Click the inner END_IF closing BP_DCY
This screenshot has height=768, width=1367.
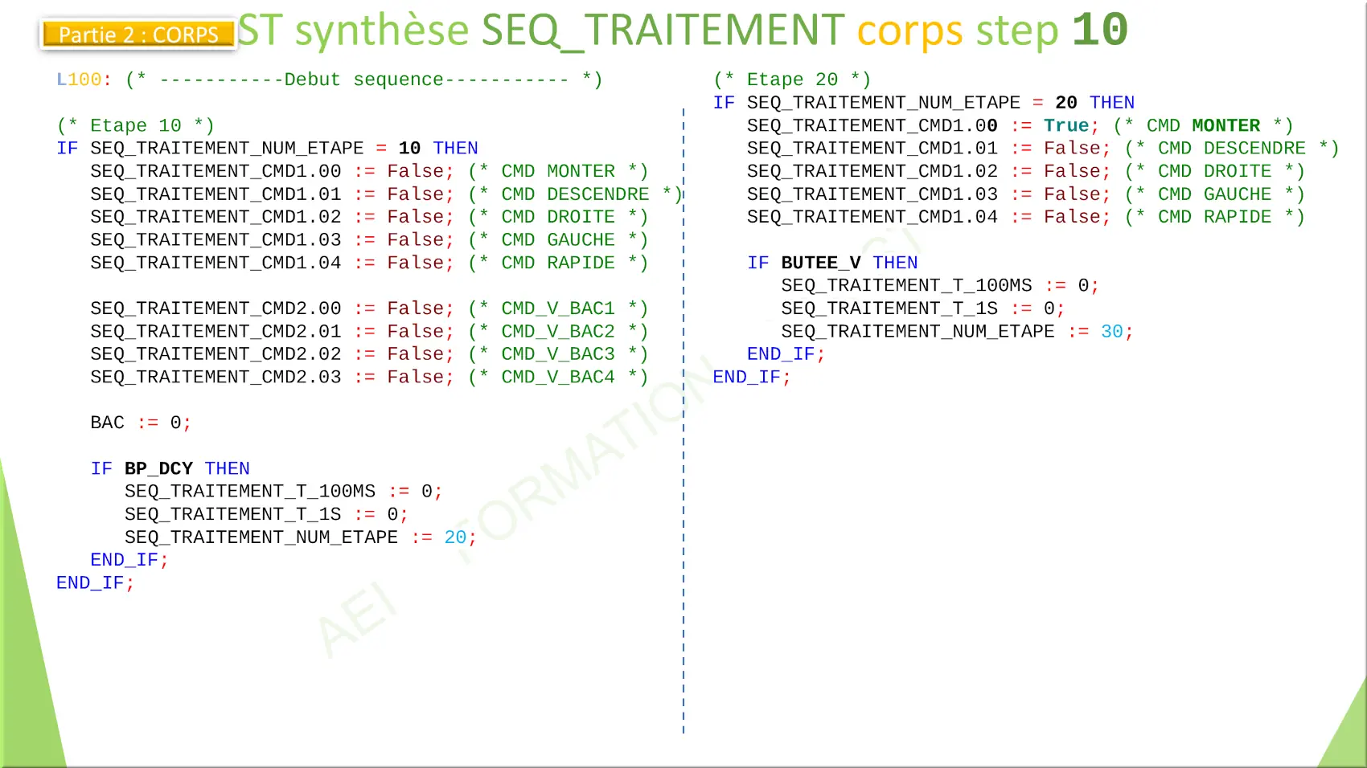point(129,561)
